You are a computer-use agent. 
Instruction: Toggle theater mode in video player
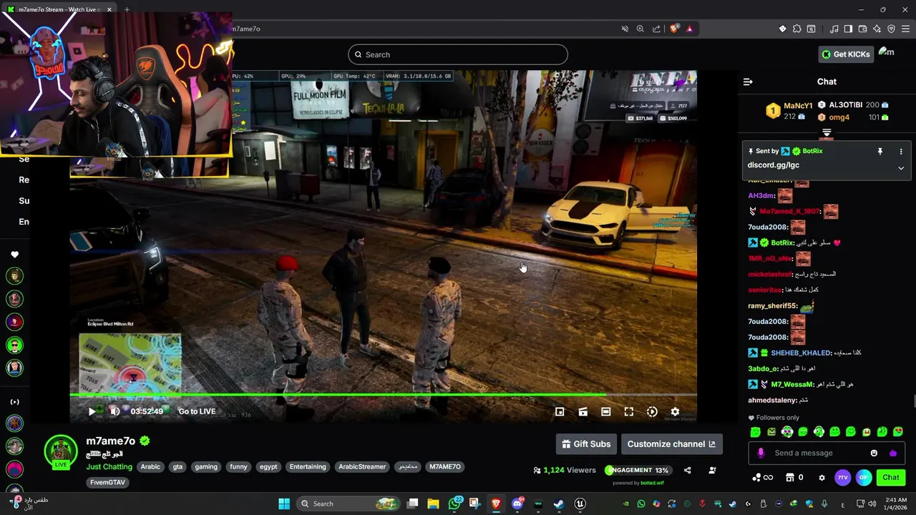coord(606,412)
